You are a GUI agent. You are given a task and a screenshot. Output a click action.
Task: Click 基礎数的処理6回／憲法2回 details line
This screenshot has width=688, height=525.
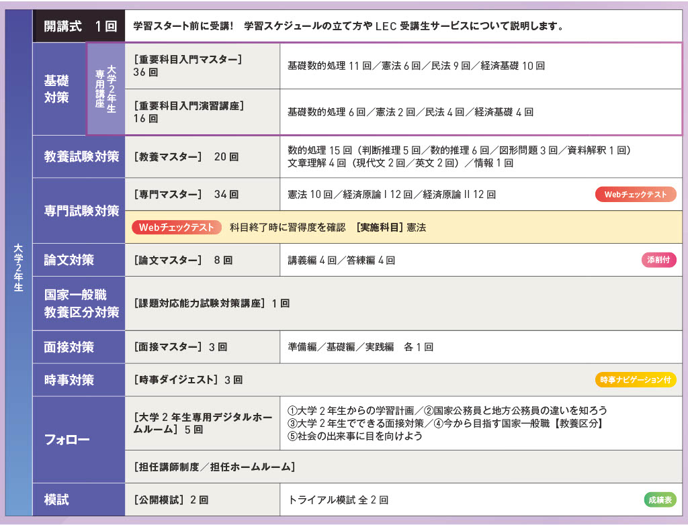coord(411,112)
